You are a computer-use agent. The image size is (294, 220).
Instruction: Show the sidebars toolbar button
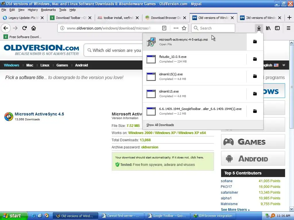pyautogui.click(x=277, y=28)
